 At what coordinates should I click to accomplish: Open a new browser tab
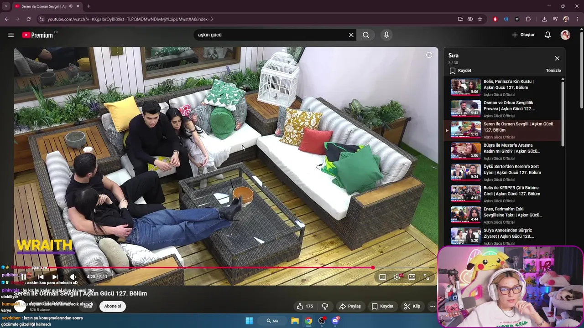pyautogui.click(x=89, y=6)
